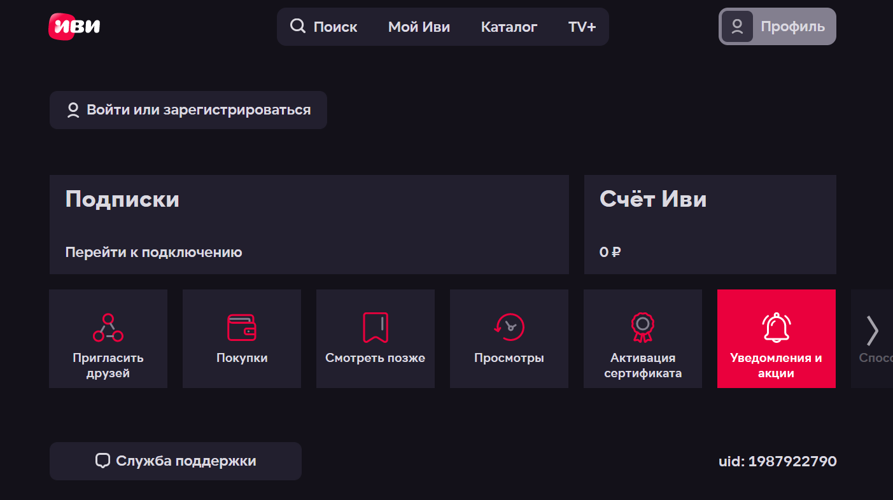Click the 0 ₽ balance value
This screenshot has width=893, height=500.
(610, 253)
